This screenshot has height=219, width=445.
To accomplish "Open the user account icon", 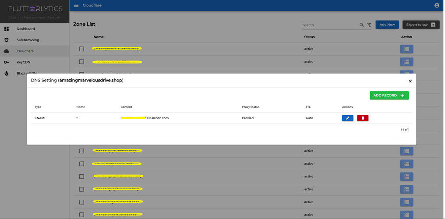I will 437,5.
